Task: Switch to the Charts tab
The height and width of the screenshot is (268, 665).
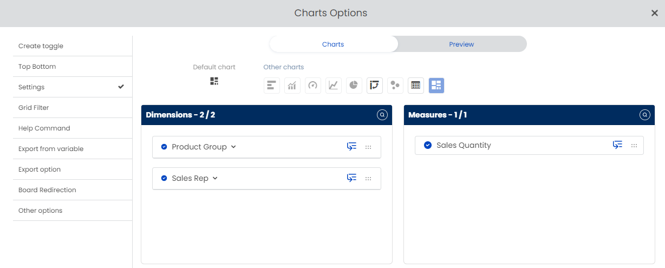Action: tap(333, 44)
